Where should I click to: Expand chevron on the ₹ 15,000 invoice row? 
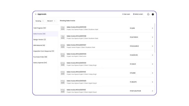(x=152, y=73)
